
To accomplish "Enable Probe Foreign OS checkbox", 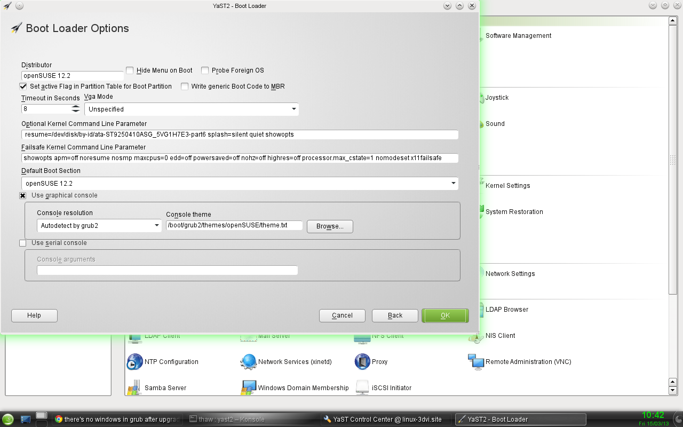I will [205, 70].
